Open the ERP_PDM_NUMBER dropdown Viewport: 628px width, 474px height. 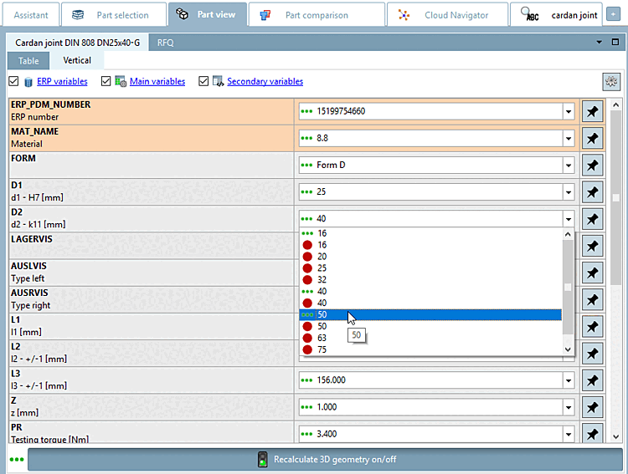pyautogui.click(x=569, y=111)
